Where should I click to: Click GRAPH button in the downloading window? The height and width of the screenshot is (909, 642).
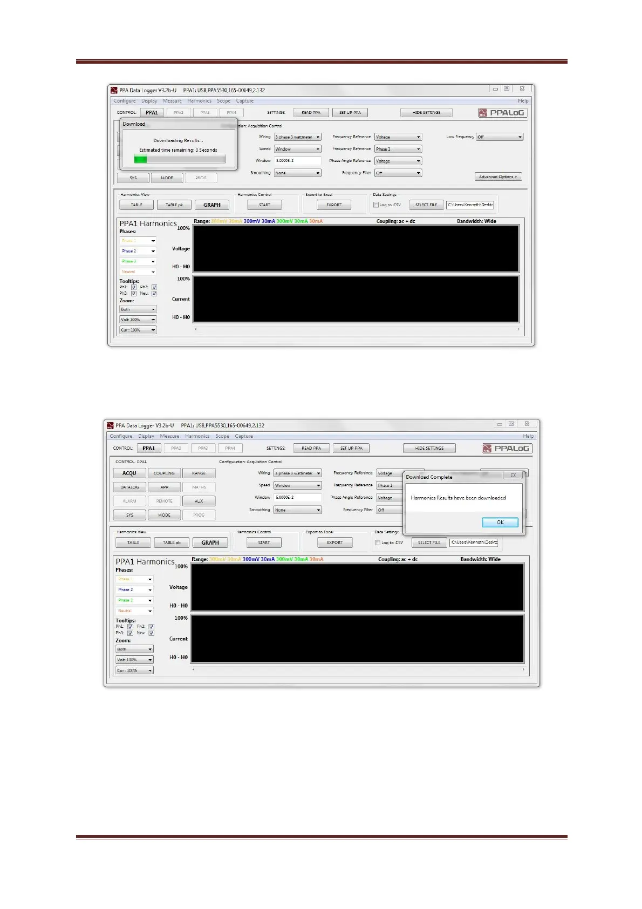click(212, 205)
